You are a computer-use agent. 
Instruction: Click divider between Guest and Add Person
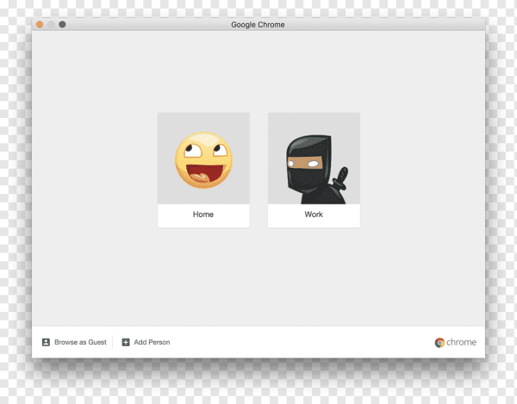click(113, 342)
